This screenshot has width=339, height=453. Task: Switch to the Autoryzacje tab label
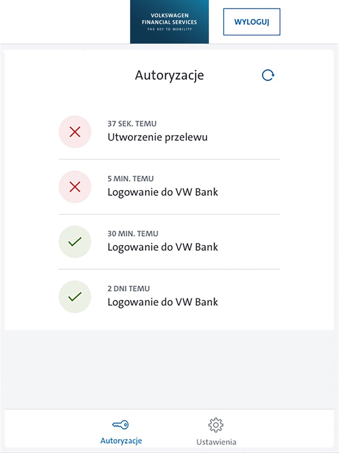tap(121, 441)
